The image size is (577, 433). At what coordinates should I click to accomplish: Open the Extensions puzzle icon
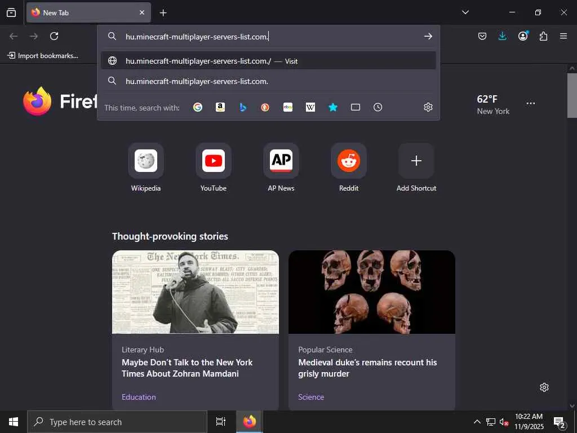[543, 36]
